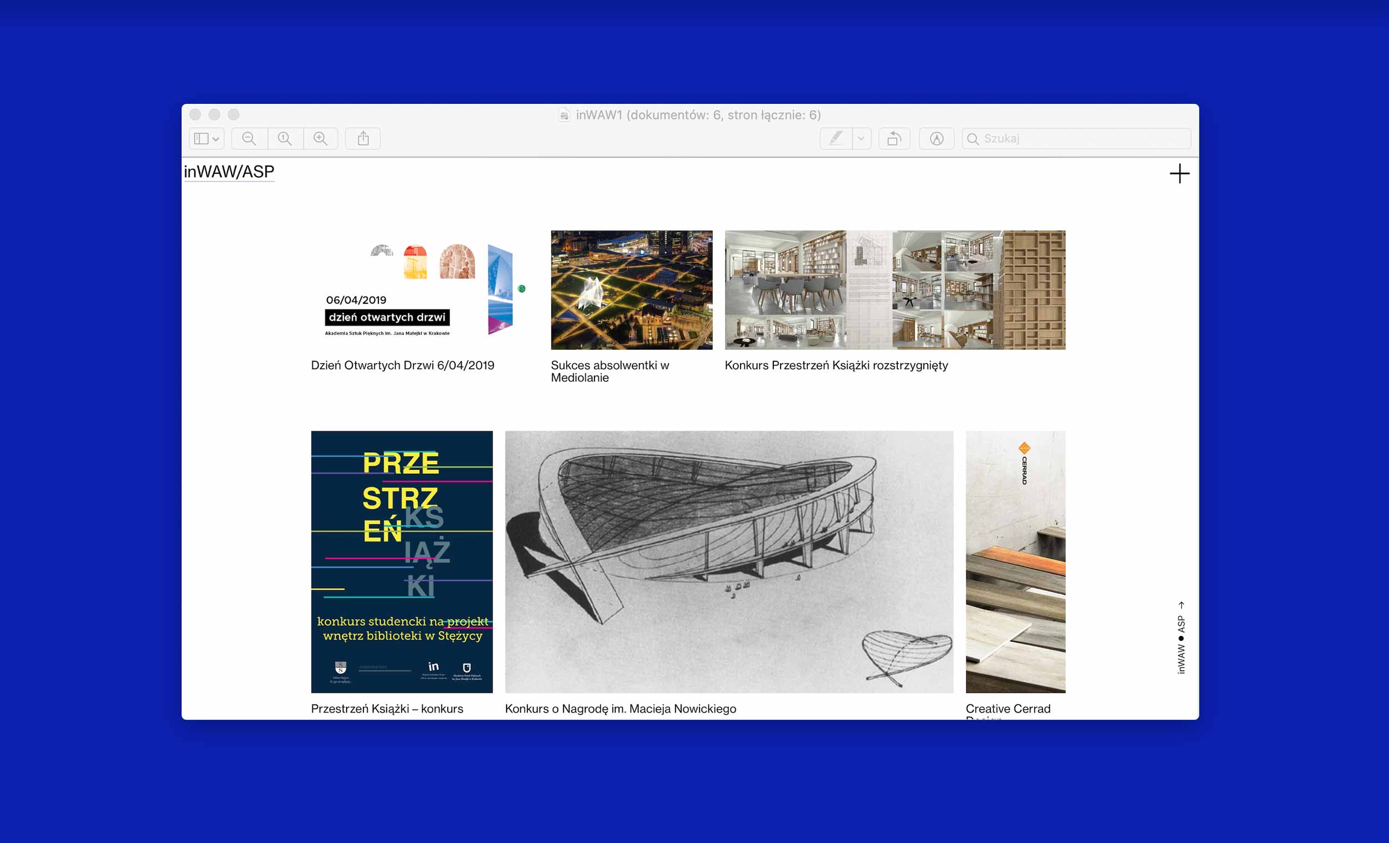Click the rotate icon in toolbar

894,139
